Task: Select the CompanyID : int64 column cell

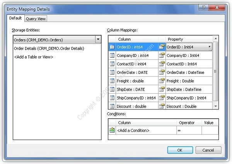Action: [137, 56]
